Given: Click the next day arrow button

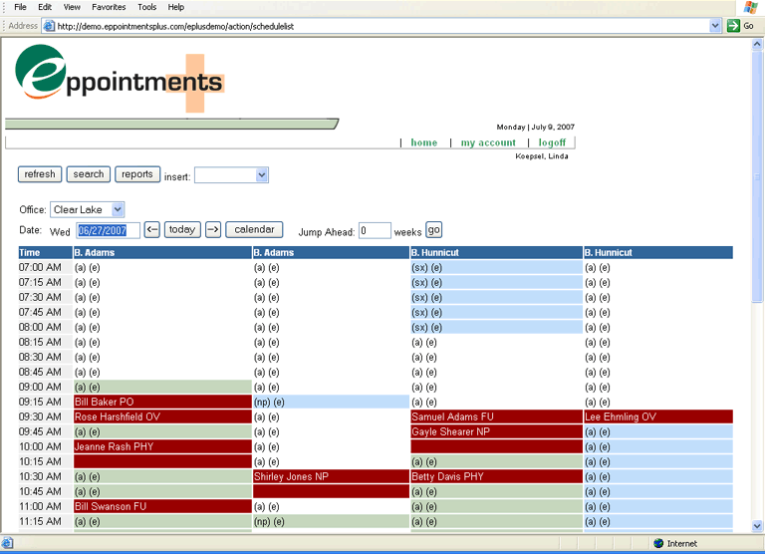Looking at the screenshot, I should tap(213, 230).
